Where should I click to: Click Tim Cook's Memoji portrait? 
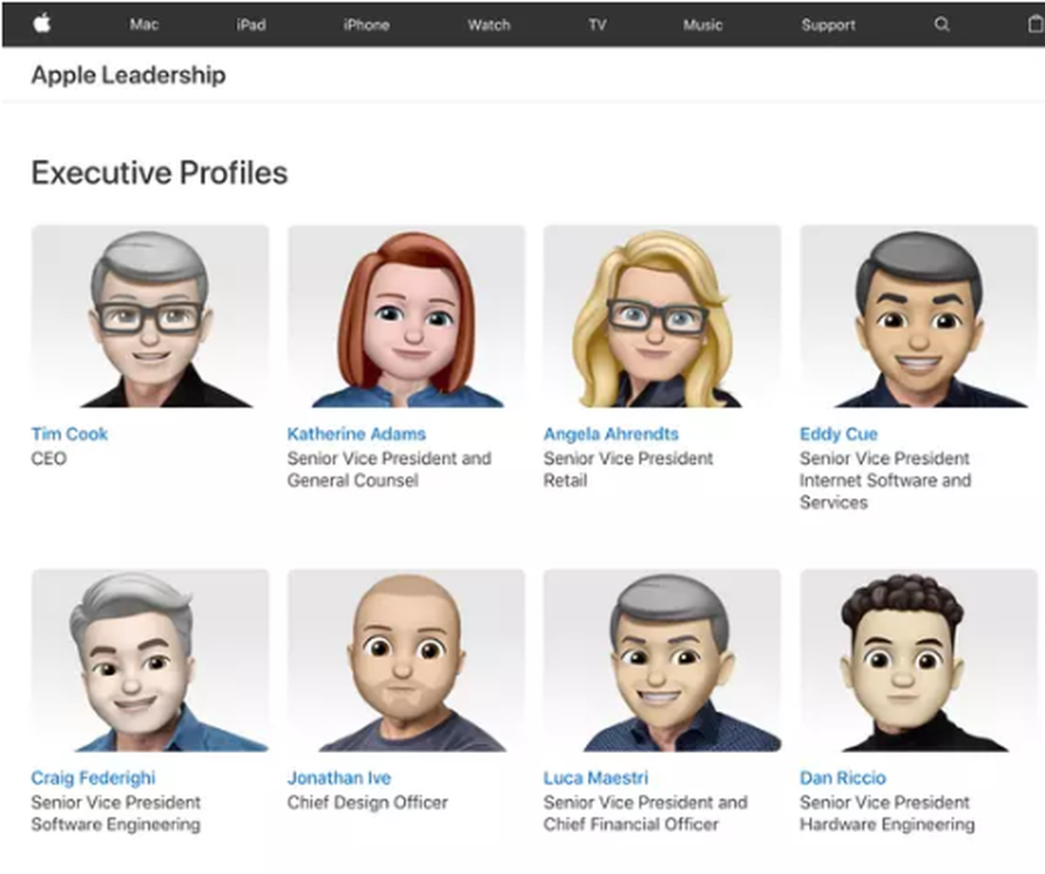[x=150, y=316]
